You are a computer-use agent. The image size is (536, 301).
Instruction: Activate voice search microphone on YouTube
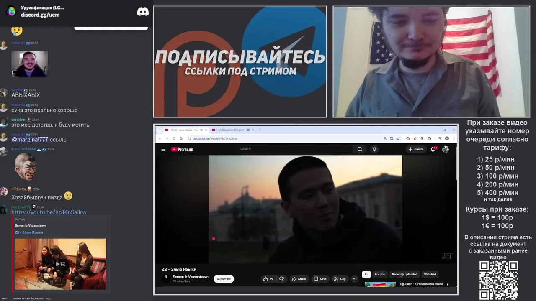point(374,149)
